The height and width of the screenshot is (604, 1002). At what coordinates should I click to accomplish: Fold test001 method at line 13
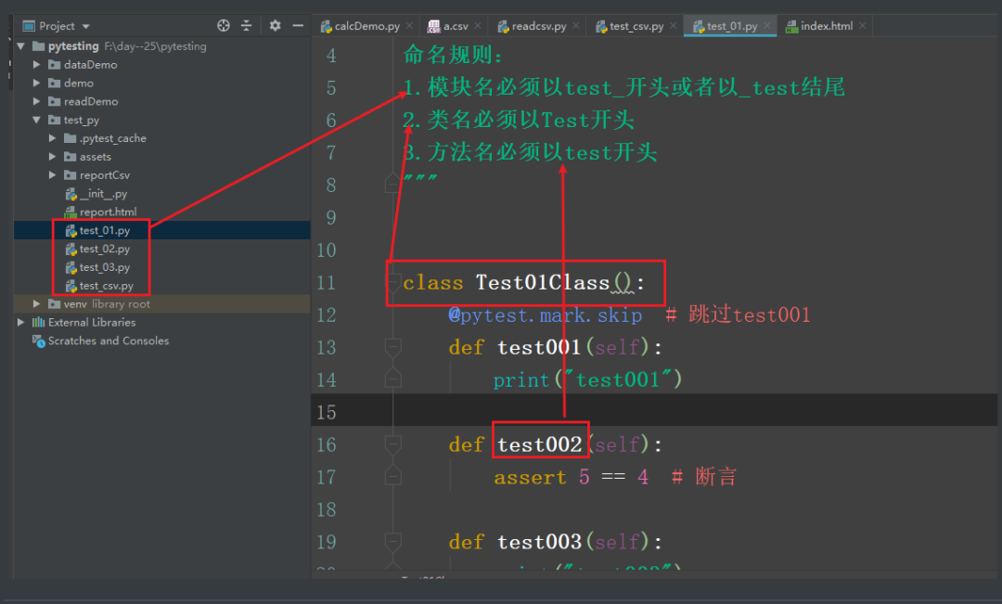pos(393,347)
